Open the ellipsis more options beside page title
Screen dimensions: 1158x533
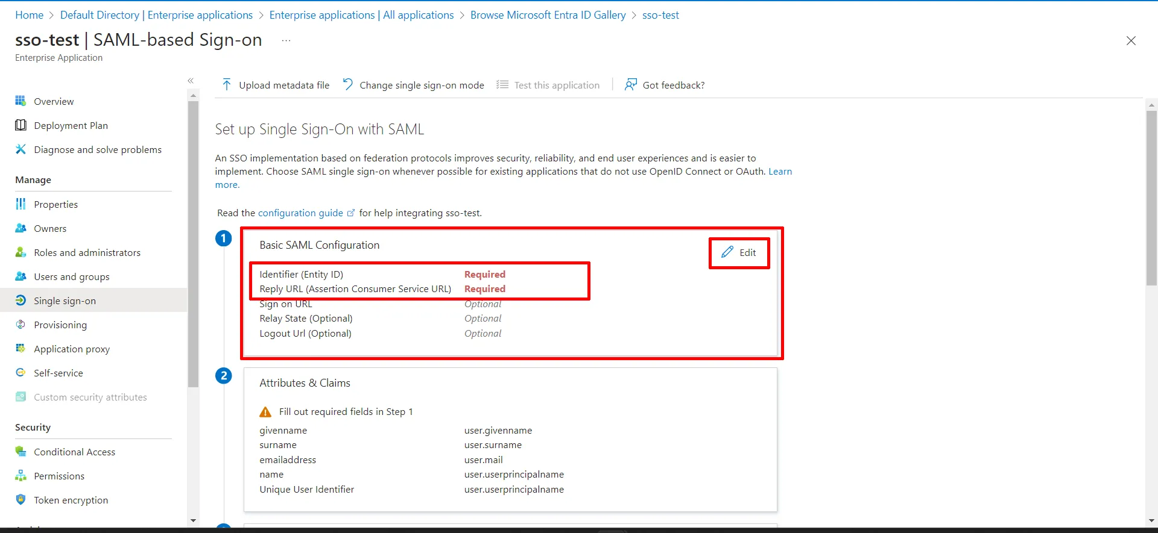286,40
